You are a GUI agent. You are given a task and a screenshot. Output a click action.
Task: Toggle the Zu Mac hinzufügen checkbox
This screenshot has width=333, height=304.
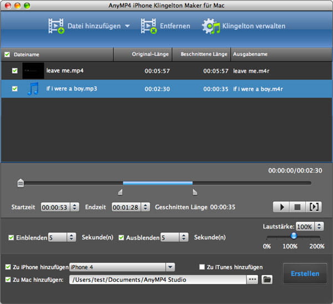point(8,280)
